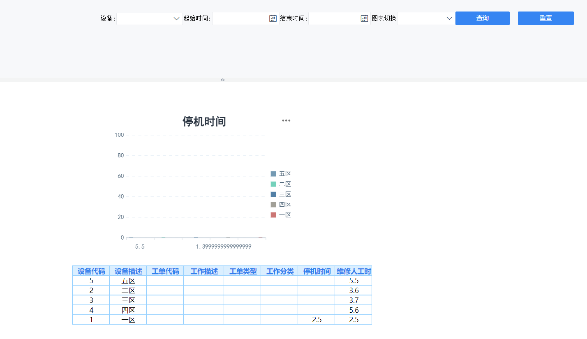Select the 设备描述 column header
The image size is (587, 339).
coord(128,271)
